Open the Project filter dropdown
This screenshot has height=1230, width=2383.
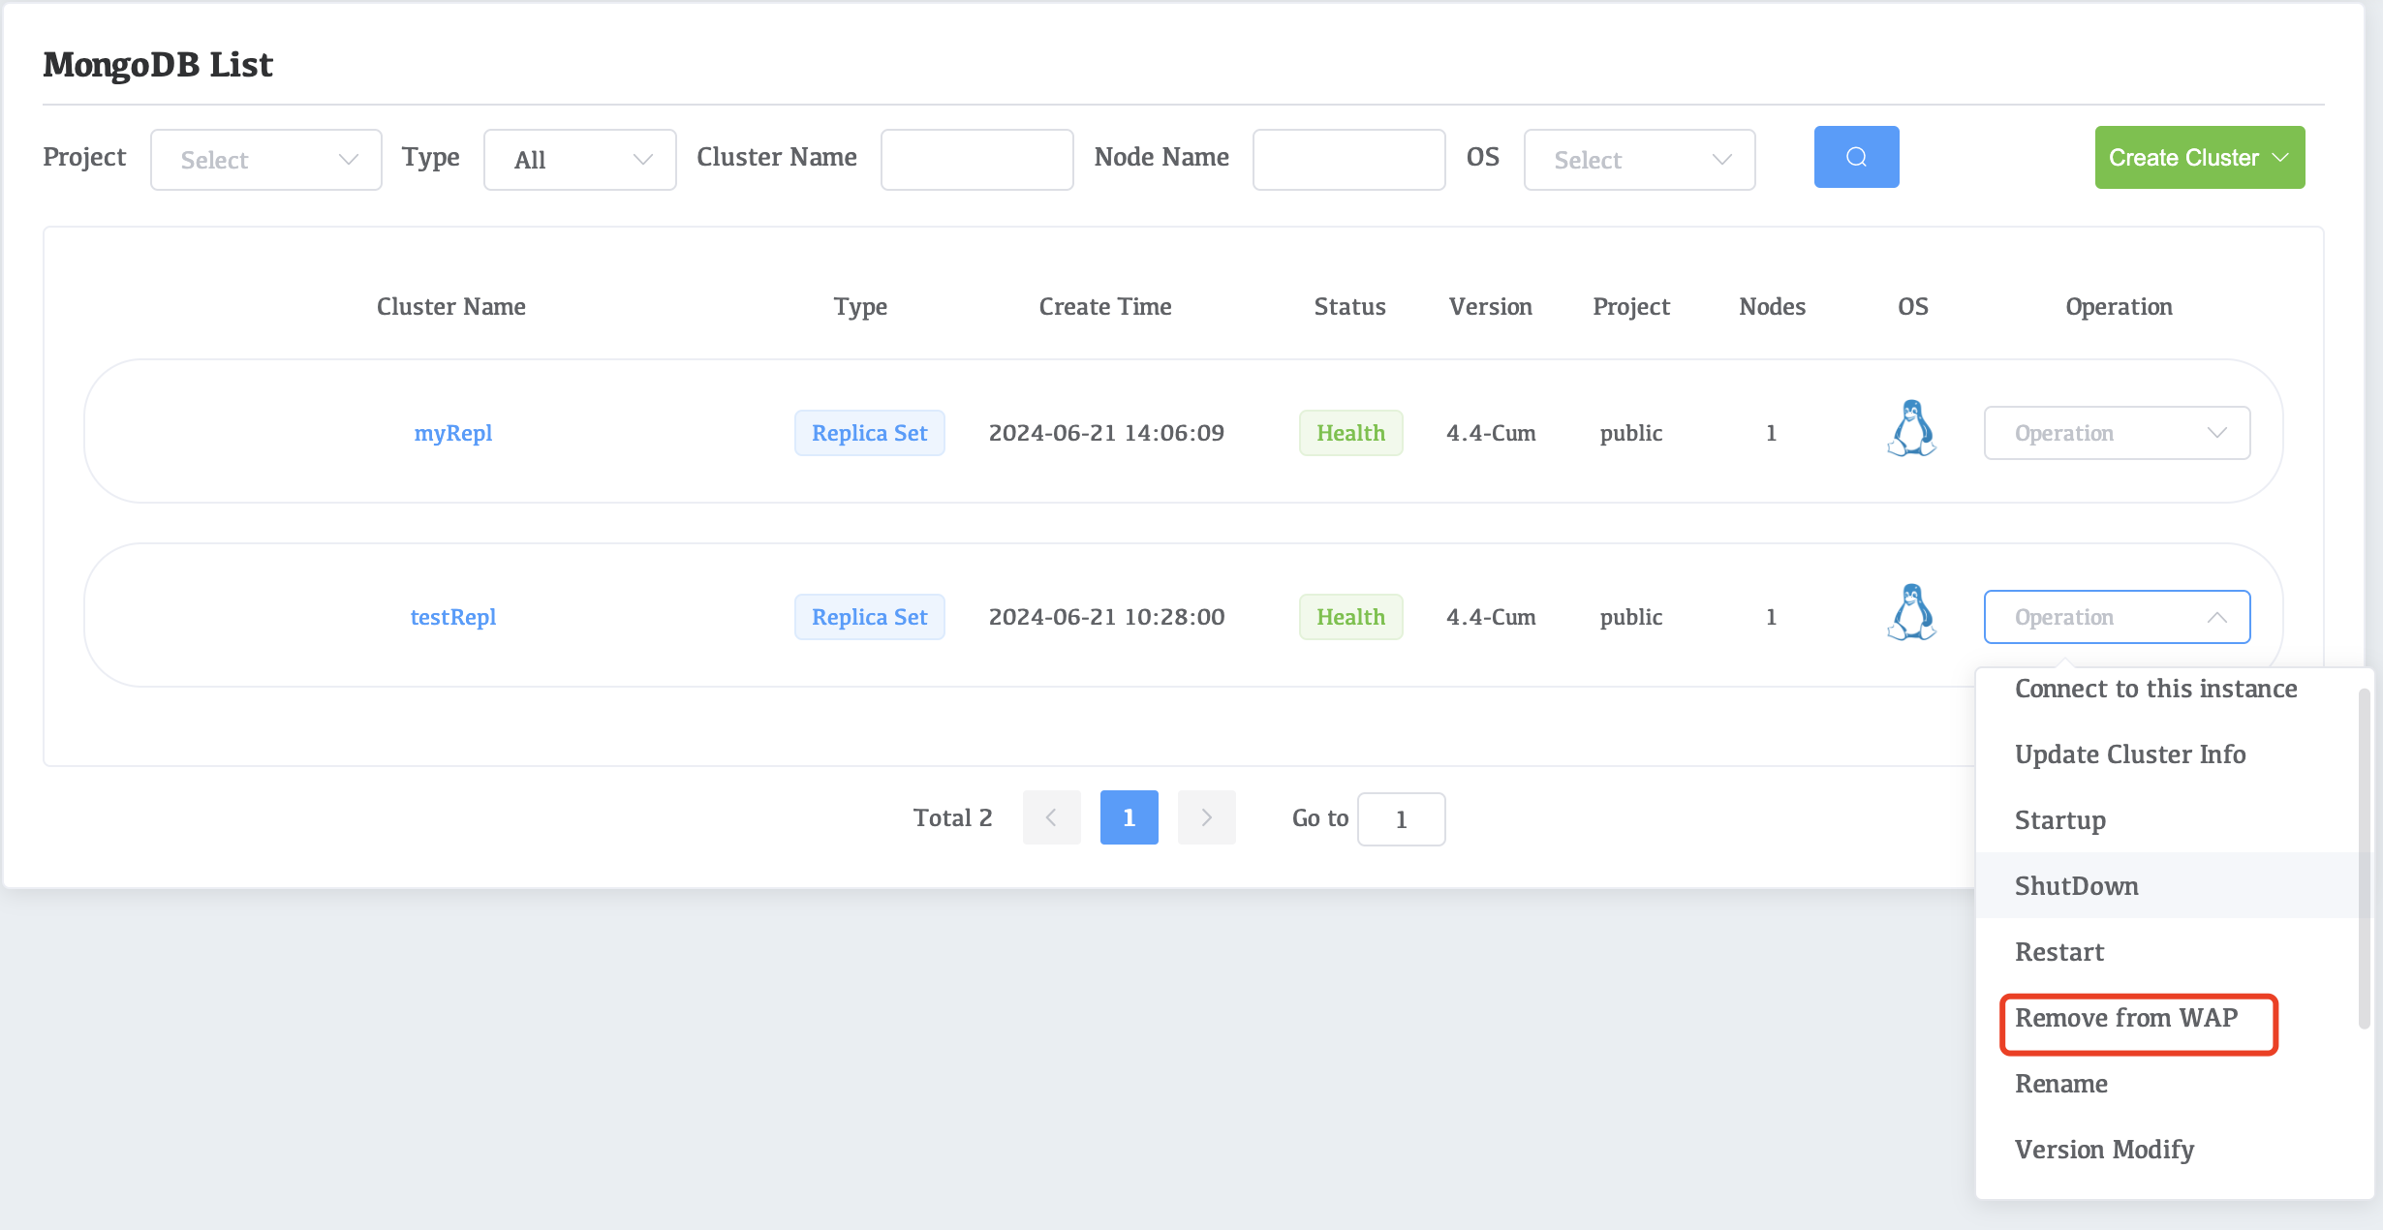coord(266,160)
